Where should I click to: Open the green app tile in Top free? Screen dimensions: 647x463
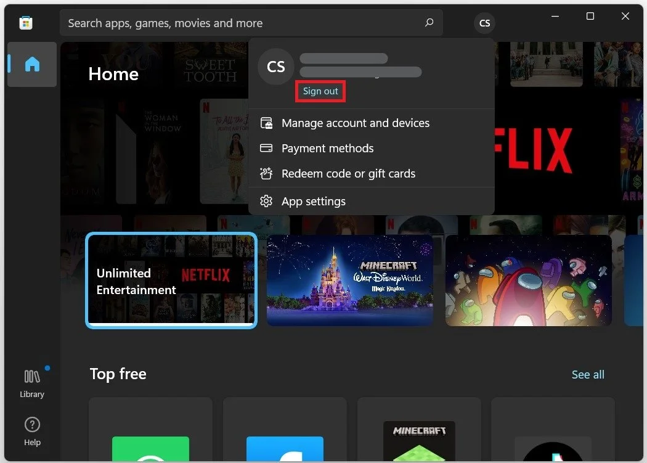(150, 430)
